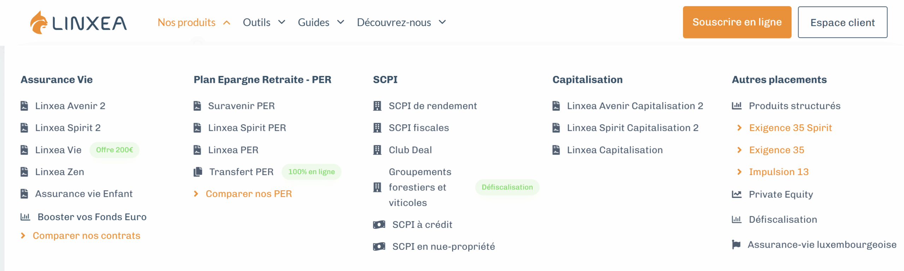This screenshot has width=904, height=271.
Task: Click the document icon beside Linxea Avenir 2
Action: [x=24, y=105]
